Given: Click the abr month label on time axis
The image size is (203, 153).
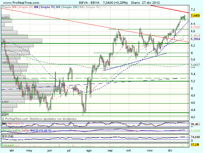Looking at the screenshot, I should [x=12, y=151].
